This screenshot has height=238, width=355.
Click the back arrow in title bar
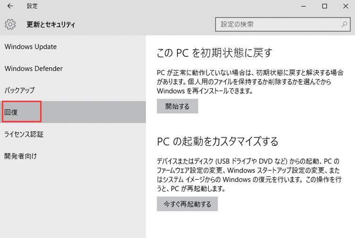(x=10, y=6)
